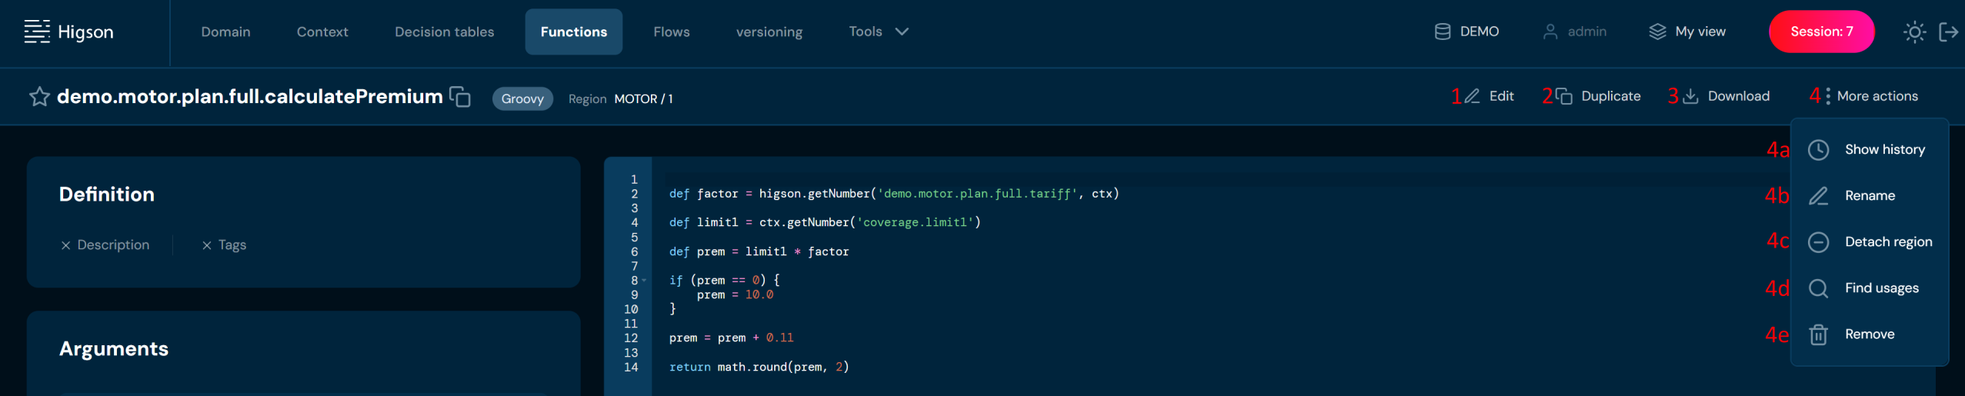Open My view layers option
Image resolution: width=1965 pixels, height=396 pixels.
[1687, 32]
